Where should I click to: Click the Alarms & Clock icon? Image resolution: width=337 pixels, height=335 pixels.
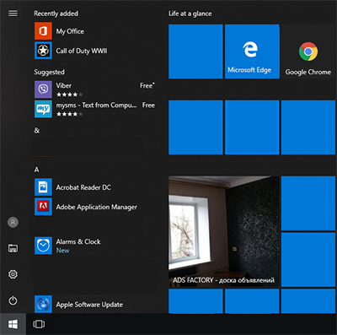(43, 246)
